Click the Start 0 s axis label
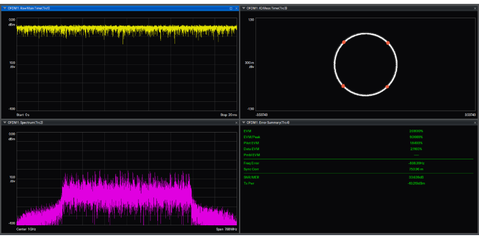Image resolution: width=479 pixels, height=239 pixels. [x=23, y=115]
